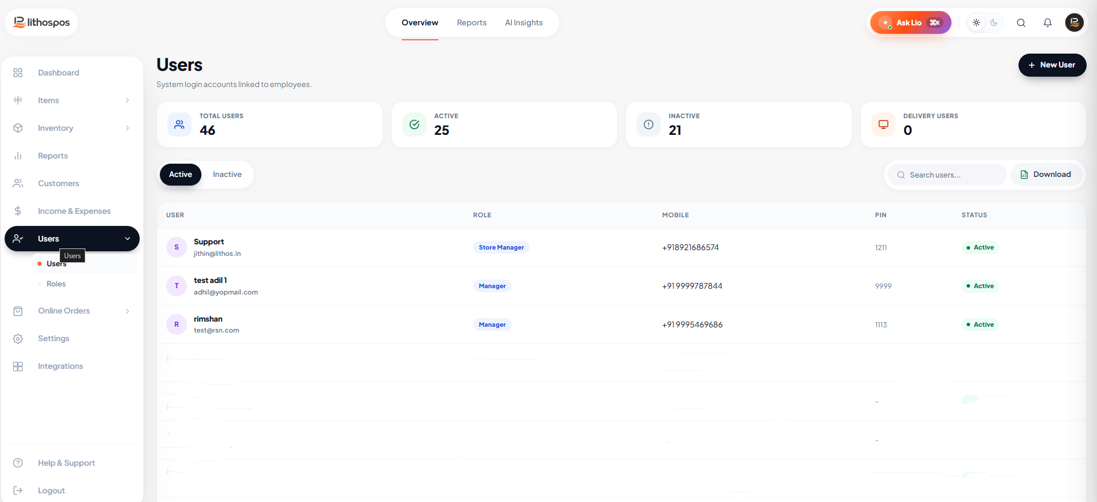Click the Support user avatar S
The height and width of the screenshot is (502, 1097).
[177, 247]
